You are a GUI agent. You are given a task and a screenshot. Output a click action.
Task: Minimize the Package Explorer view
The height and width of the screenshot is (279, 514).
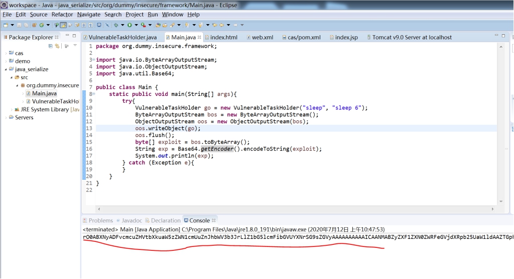[67, 36]
